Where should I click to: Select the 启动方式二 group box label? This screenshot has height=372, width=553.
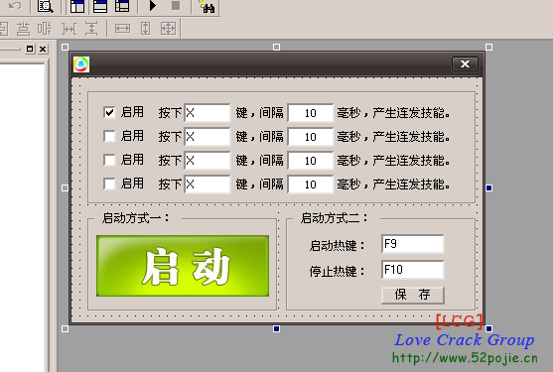coord(335,218)
